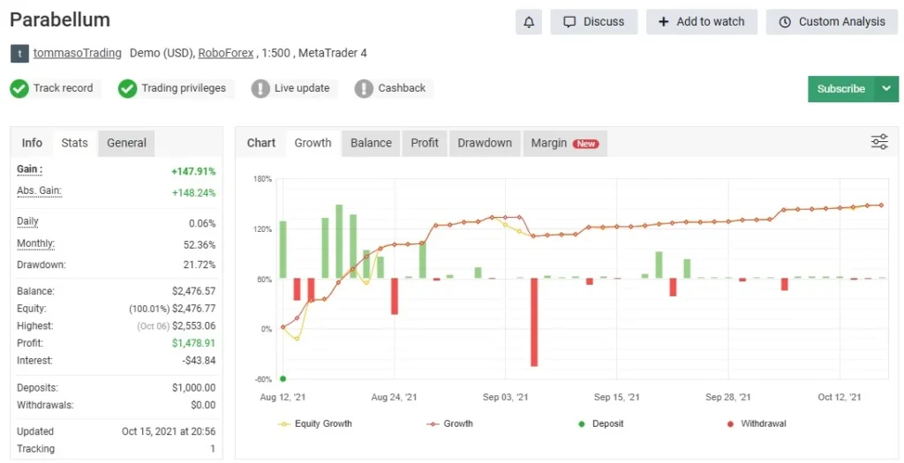Click the tommasoTrading avatar icon
904x463 pixels.
pos(19,54)
